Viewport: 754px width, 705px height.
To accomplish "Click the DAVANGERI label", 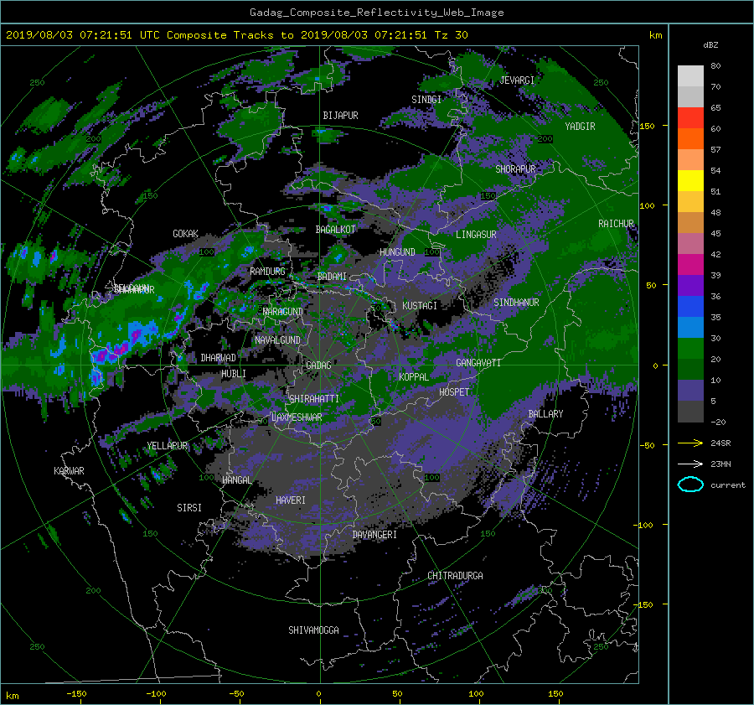I will (x=374, y=535).
